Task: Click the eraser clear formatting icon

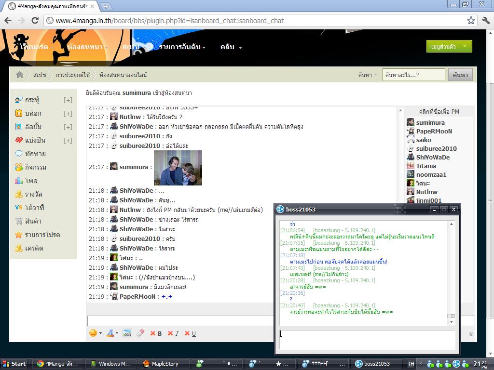Action: click(x=140, y=333)
